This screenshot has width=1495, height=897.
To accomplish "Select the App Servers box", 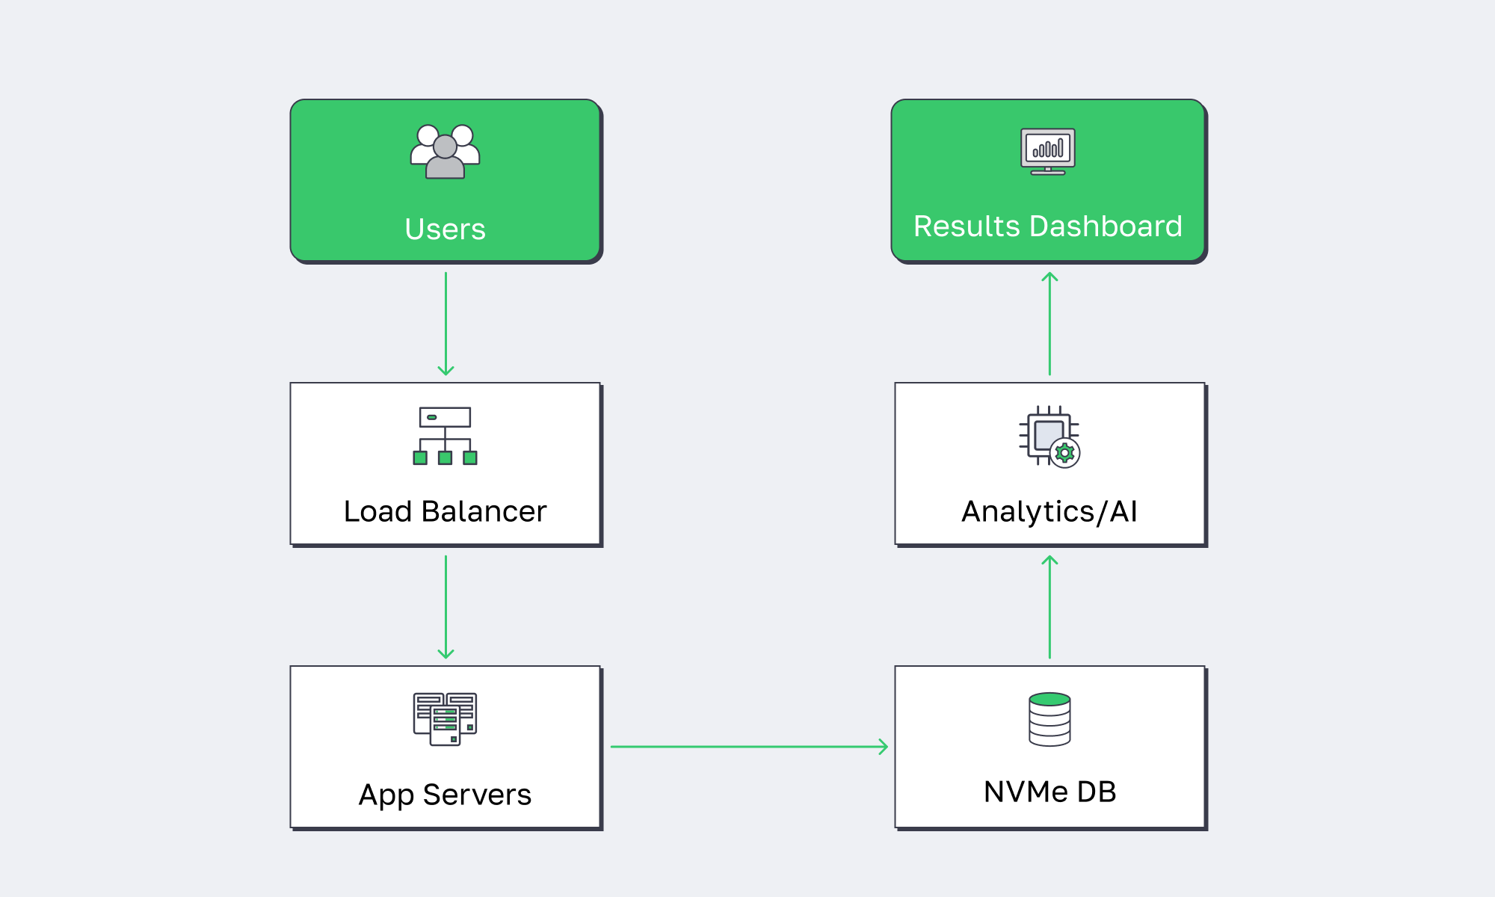I will point(446,745).
